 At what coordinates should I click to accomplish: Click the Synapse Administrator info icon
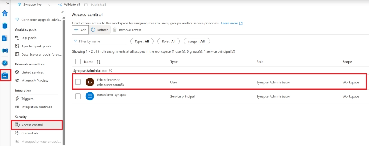click(111, 70)
